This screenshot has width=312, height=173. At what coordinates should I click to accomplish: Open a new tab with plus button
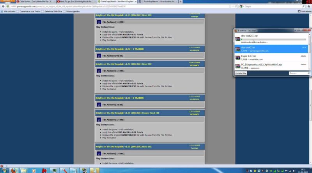coord(181,2)
